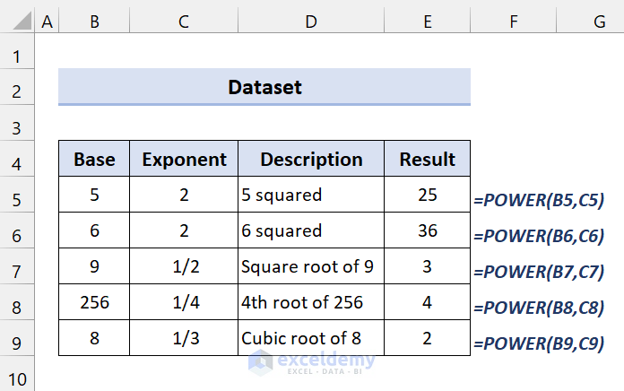The image size is (624, 391).
Task: Click the Exponent header cell
Action: point(184,159)
